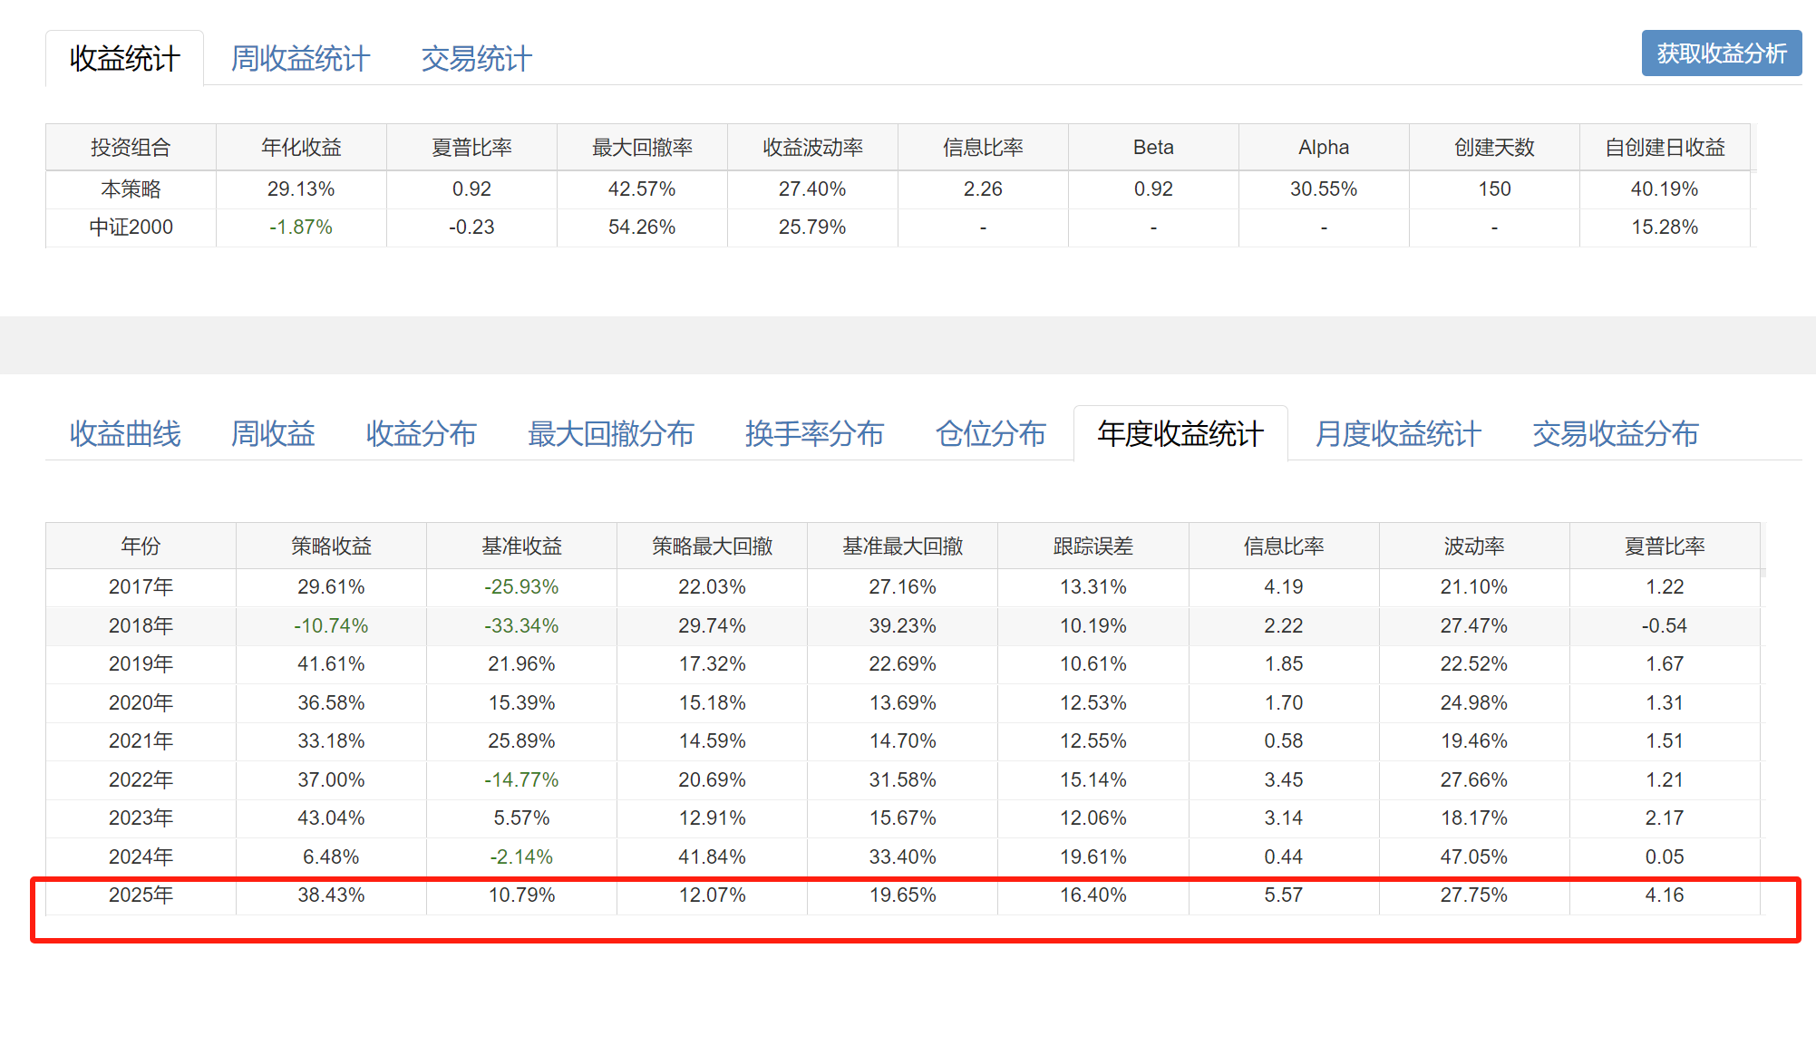Switch to the 周收益 chart tab

coord(273,434)
